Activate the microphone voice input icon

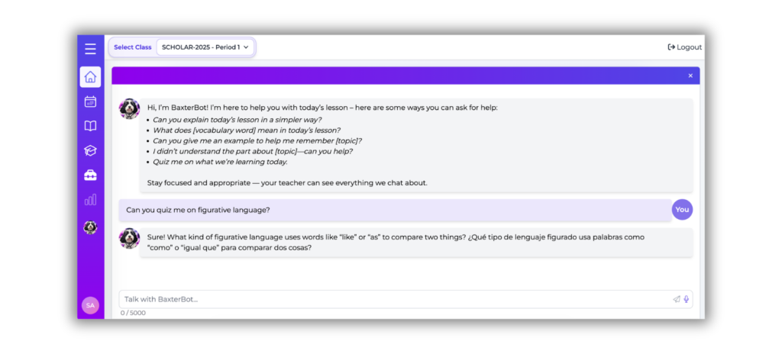(687, 299)
